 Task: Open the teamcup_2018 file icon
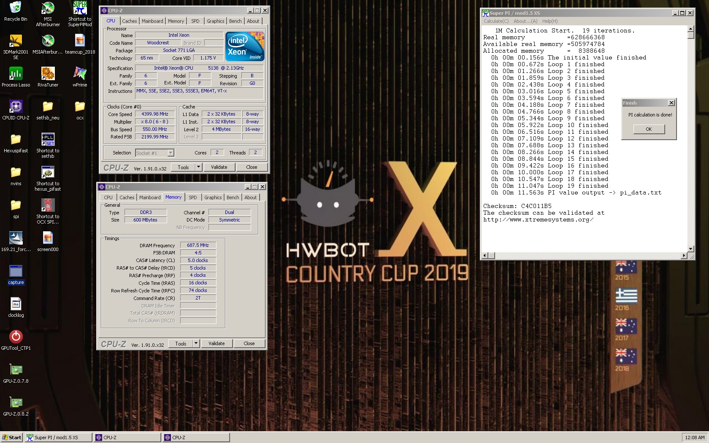[80, 44]
